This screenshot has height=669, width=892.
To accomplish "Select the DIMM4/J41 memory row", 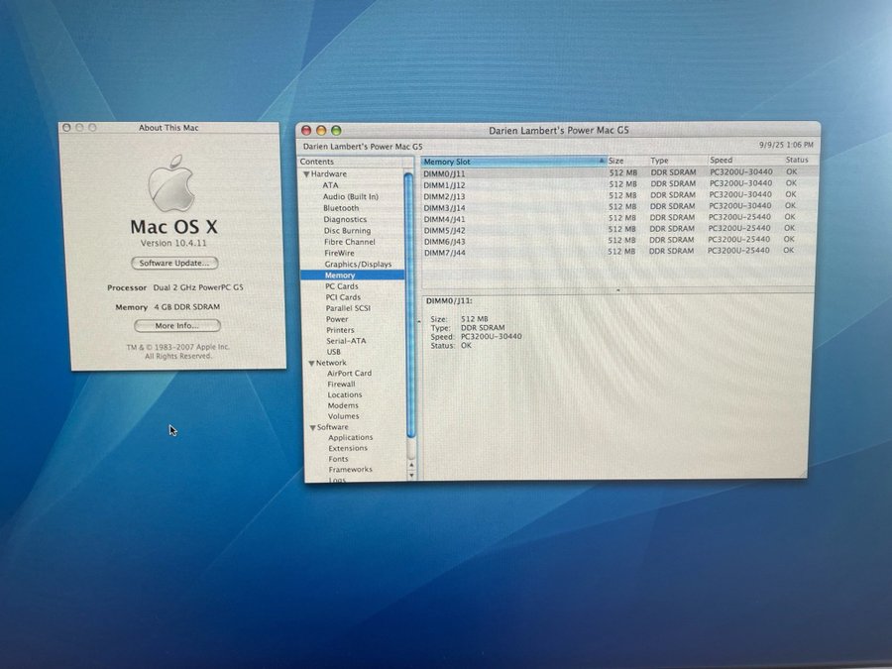I will [x=618, y=218].
